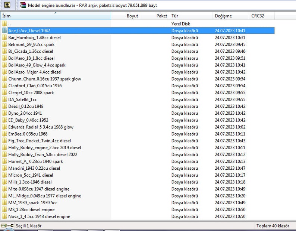Click 'Dosya klasörü' type in ED_Baby row
The image size is (296, 231).
pyautogui.click(x=185, y=120)
